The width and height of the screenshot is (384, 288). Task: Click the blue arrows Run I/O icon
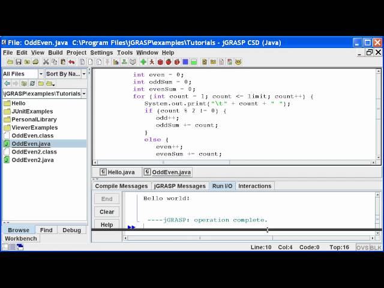(x=131, y=227)
